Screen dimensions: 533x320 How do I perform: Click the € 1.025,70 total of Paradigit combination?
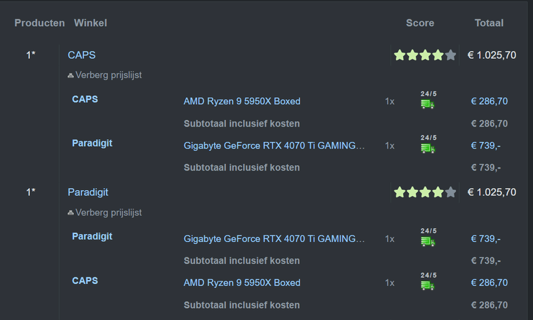(492, 193)
